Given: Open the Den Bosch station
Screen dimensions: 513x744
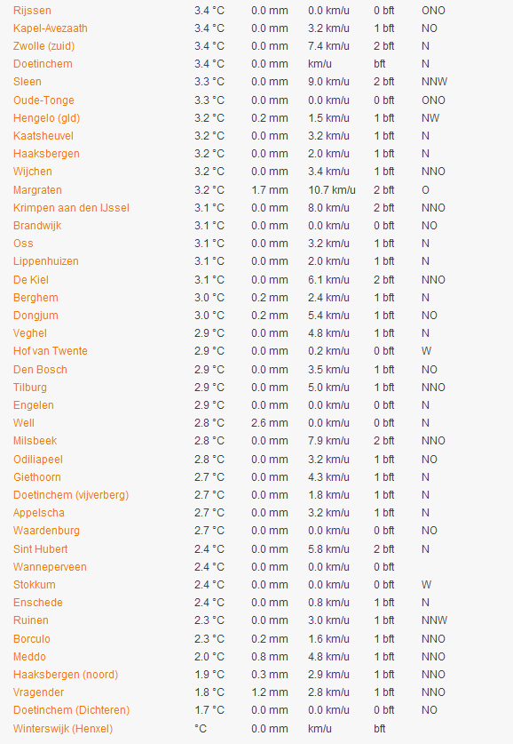Looking at the screenshot, I should pyautogui.click(x=40, y=369).
